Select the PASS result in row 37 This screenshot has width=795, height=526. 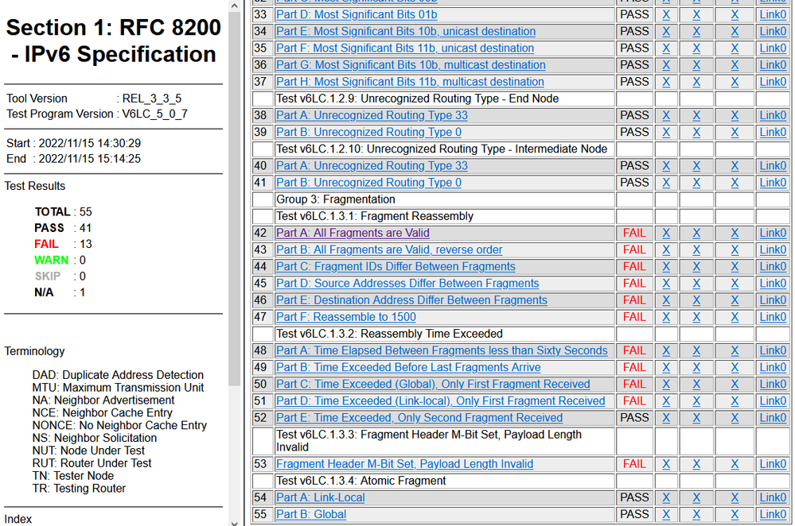tap(634, 82)
